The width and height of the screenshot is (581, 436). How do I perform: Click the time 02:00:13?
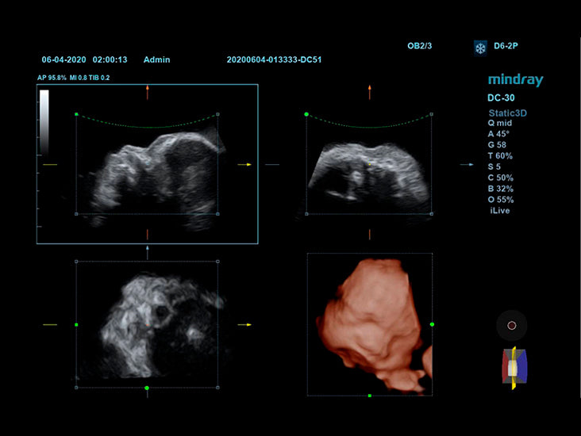point(110,59)
